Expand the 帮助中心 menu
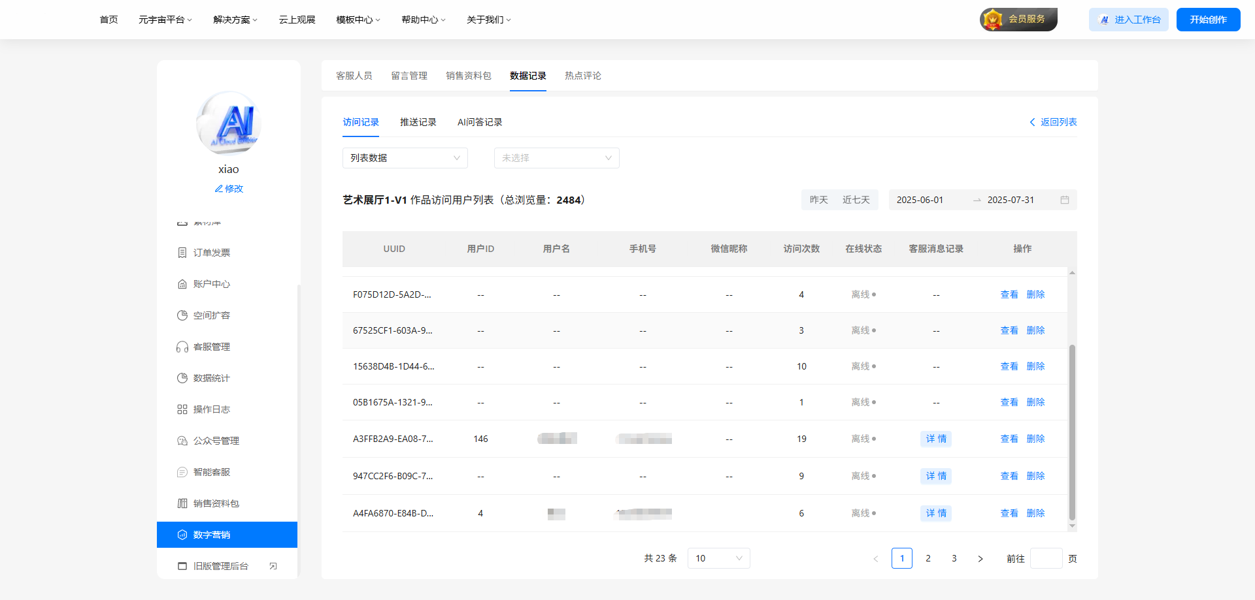Viewport: 1255px width, 600px height. click(x=423, y=20)
